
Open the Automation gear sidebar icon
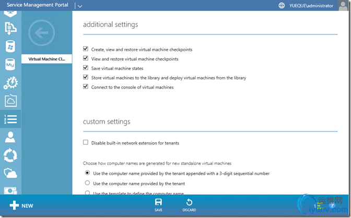pyautogui.click(x=10, y=83)
